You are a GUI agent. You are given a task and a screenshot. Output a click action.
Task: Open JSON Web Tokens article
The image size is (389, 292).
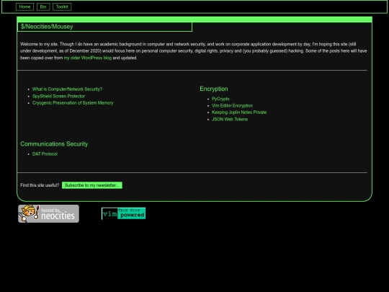point(230,119)
